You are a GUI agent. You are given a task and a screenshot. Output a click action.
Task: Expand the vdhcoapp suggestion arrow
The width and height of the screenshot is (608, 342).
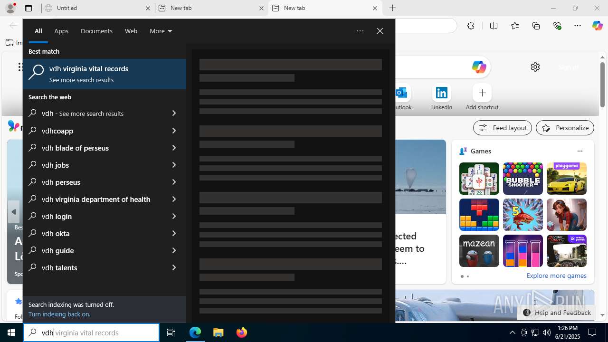pyautogui.click(x=174, y=131)
